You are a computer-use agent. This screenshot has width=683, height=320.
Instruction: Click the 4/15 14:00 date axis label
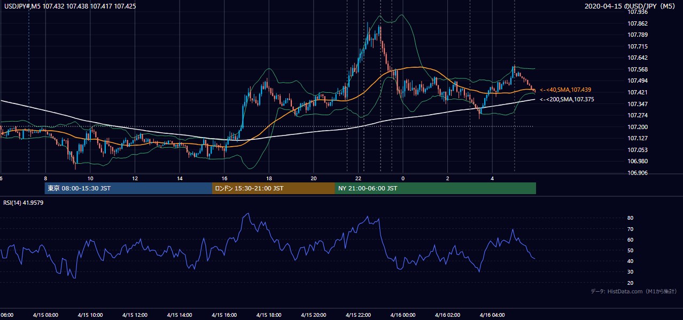point(179,315)
